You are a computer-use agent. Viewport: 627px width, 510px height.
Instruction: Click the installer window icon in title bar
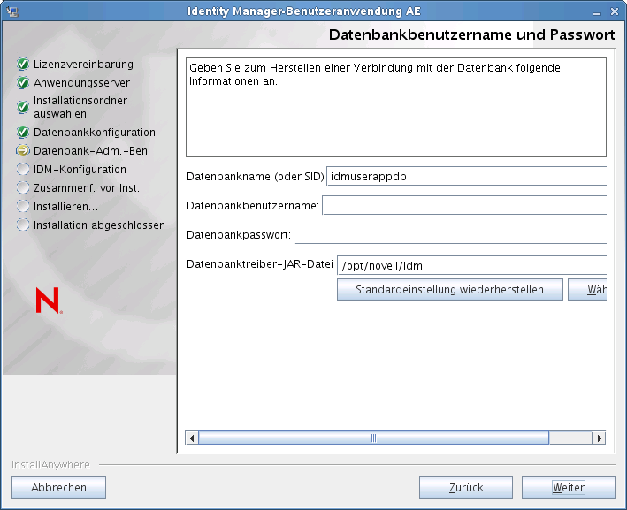[12, 11]
